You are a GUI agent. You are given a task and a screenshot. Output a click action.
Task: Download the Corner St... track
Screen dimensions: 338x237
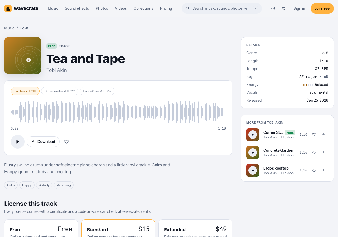pyautogui.click(x=323, y=135)
